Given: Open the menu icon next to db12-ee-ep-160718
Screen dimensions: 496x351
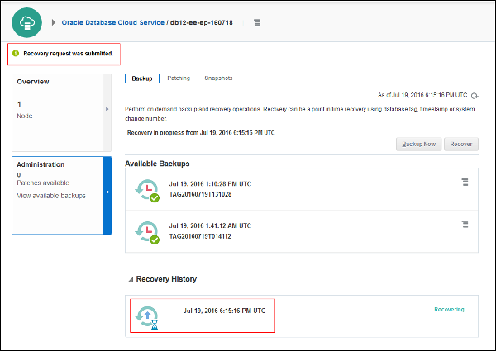Looking at the screenshot, I should coord(257,23).
